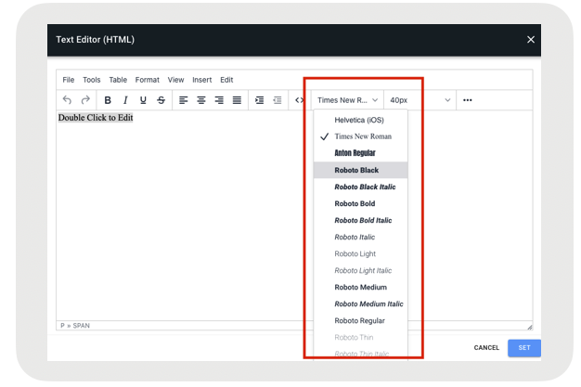This screenshot has height=387, width=581.
Task: Click the Redo arrow icon
Action: tap(85, 100)
